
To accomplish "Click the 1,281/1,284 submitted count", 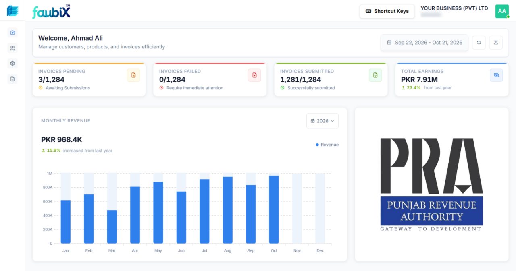I will tap(301, 80).
